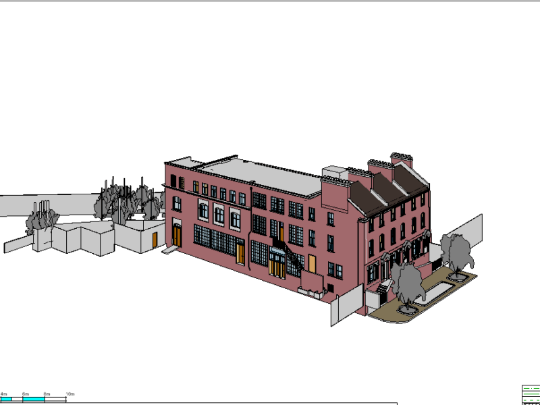The height and width of the screenshot is (405, 540).
Task: Select the flat grey roof of the main building
Action: click(263, 175)
